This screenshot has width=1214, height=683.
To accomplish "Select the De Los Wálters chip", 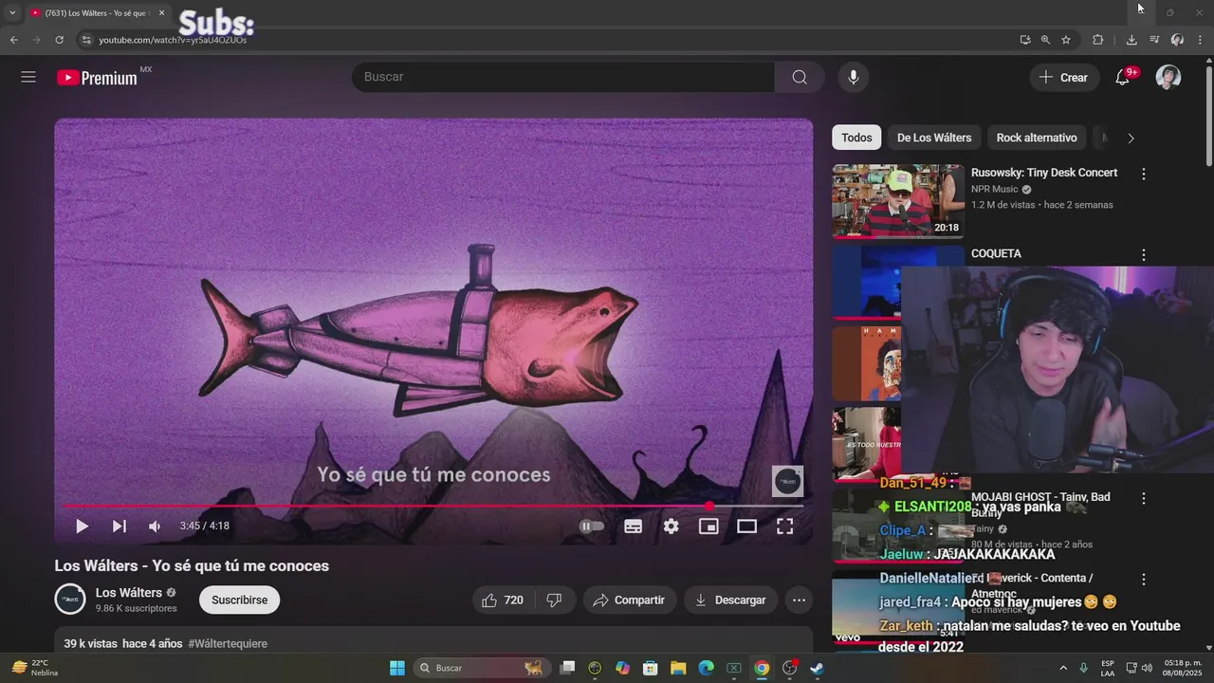I will click(x=934, y=138).
